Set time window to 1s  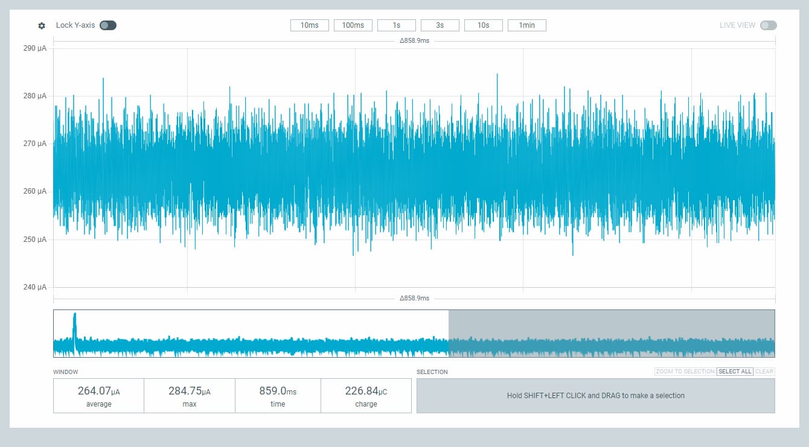point(397,25)
